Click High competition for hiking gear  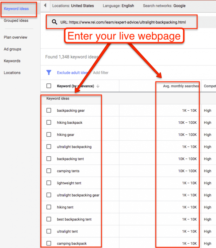coord(207,135)
